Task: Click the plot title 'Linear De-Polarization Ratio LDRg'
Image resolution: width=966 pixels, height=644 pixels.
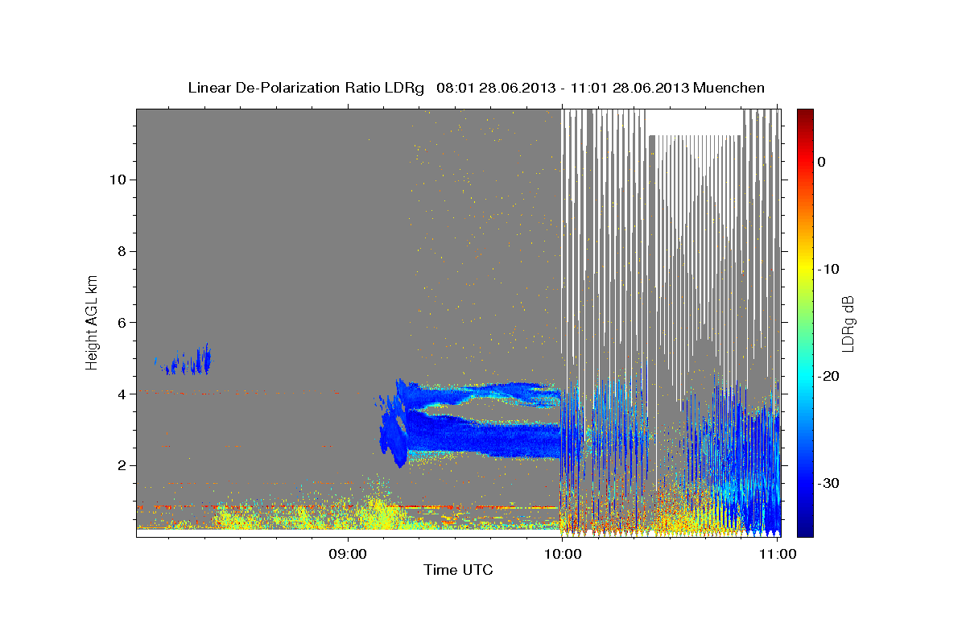Action: coord(305,88)
